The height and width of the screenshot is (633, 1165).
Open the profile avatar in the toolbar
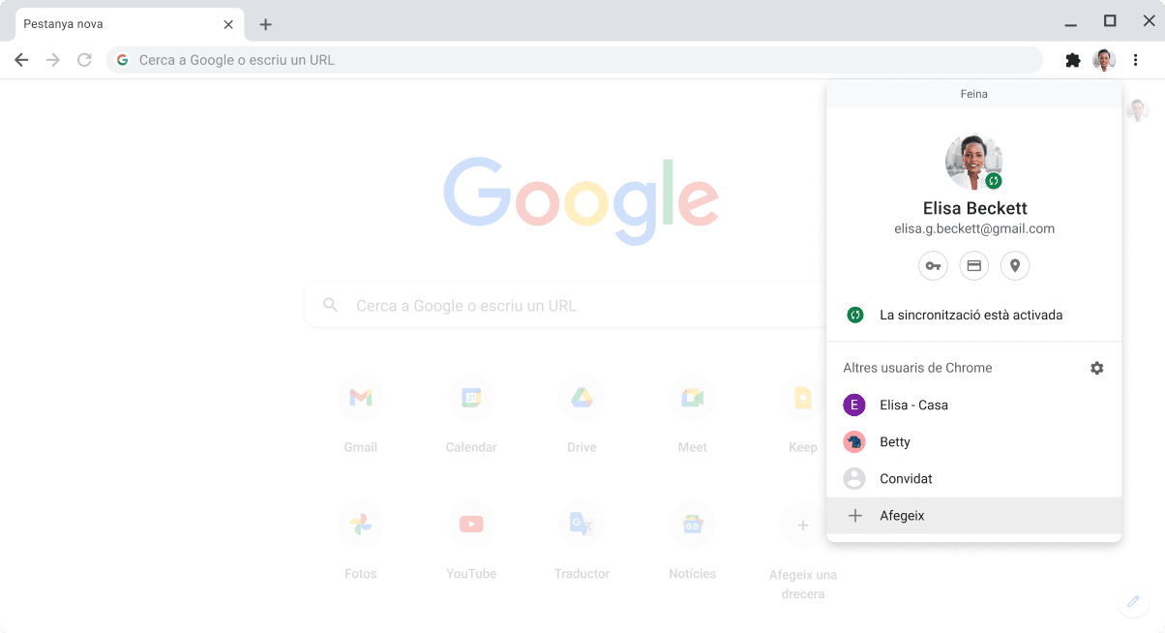1104,60
